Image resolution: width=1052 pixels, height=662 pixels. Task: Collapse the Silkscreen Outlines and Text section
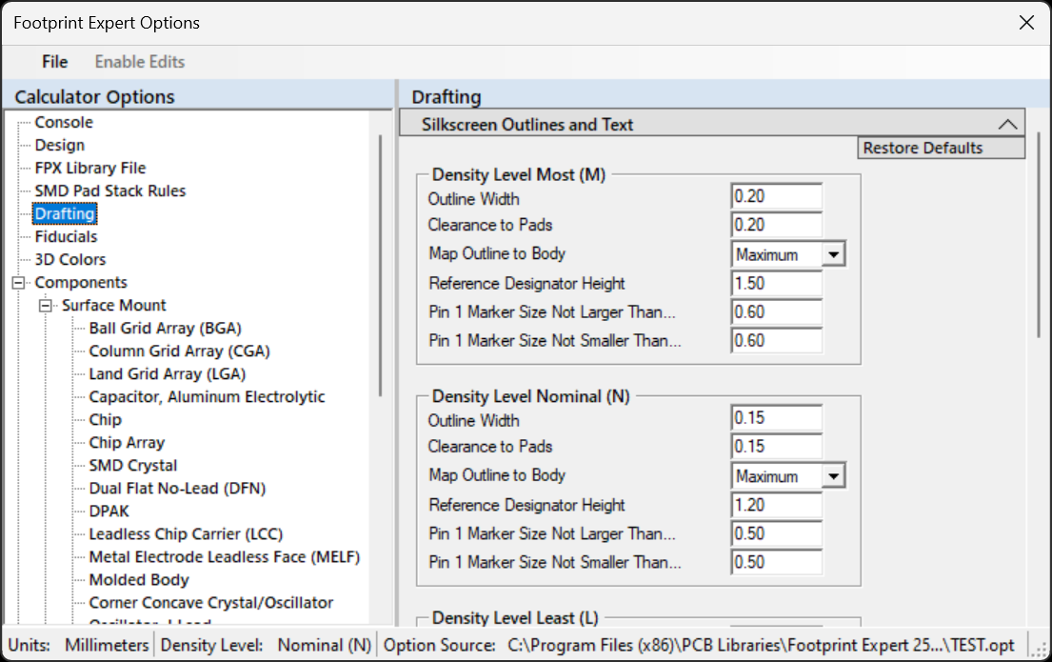point(1007,124)
